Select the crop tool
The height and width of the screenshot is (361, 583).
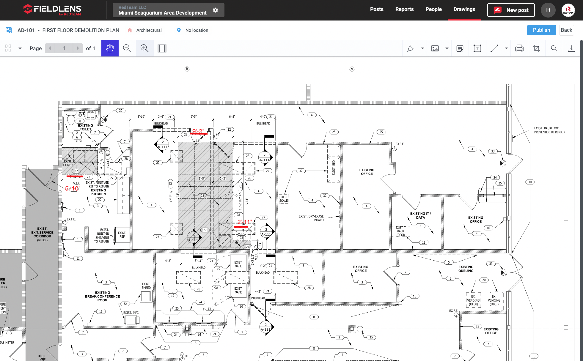point(536,48)
